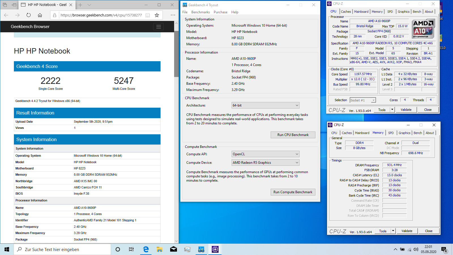Screen dimensions: 453x255
Task: Switch to SPD tab in lower CPU-Z
Action: [391, 133]
